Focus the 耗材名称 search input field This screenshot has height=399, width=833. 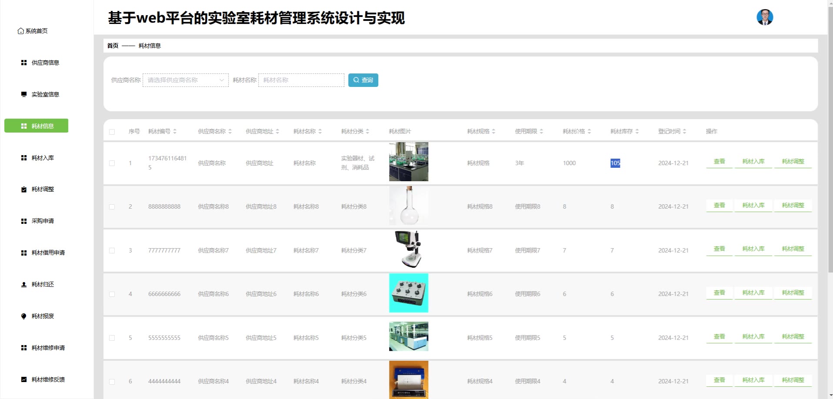(301, 80)
